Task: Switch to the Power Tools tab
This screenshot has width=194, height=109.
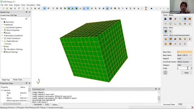Action: [18, 80]
